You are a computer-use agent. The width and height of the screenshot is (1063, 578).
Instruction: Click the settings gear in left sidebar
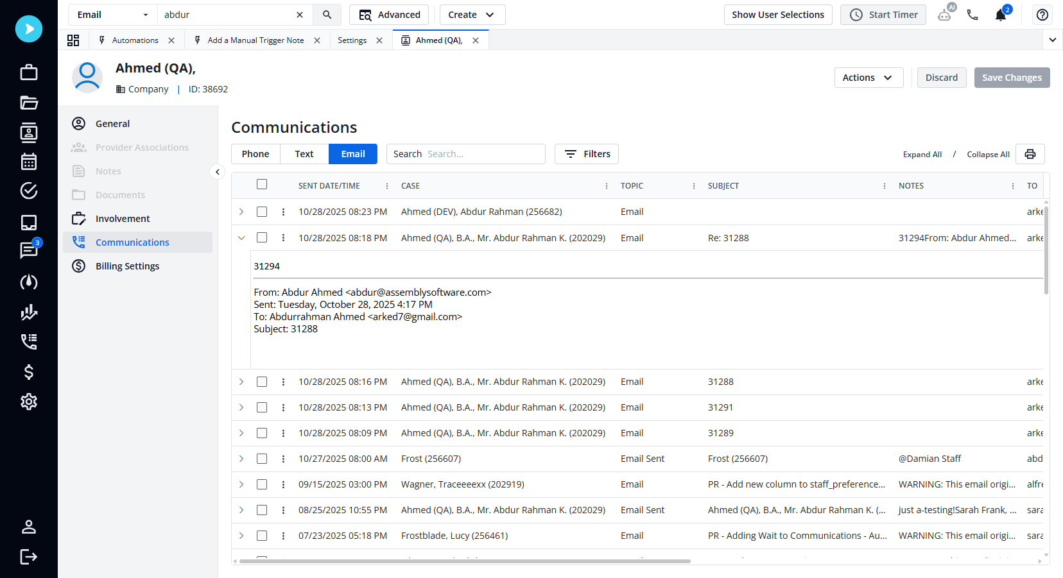pyautogui.click(x=28, y=402)
